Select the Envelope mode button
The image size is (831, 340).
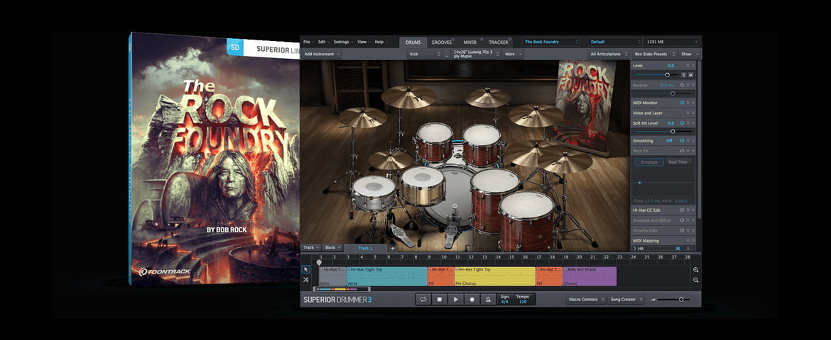pos(648,161)
